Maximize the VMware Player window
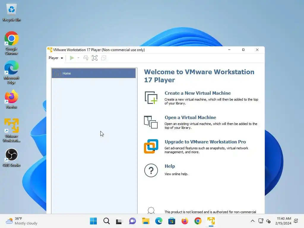 coord(243,50)
